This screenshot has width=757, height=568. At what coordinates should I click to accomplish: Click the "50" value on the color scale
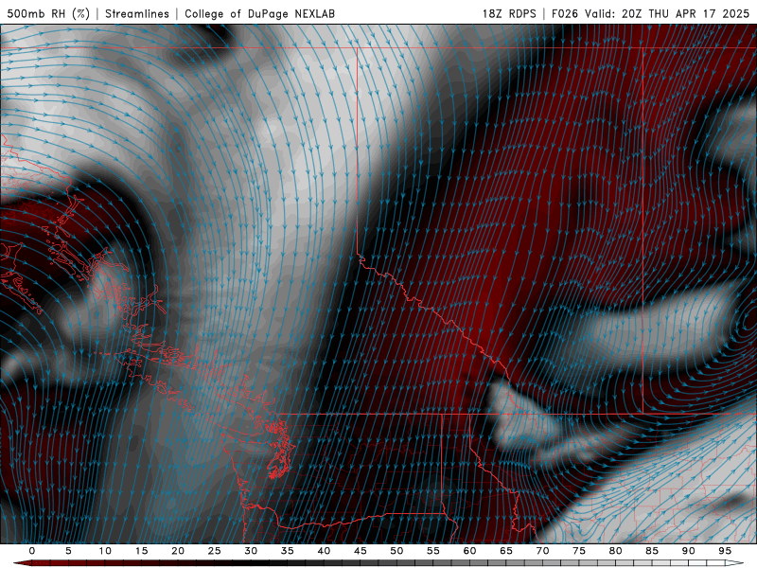click(x=396, y=551)
